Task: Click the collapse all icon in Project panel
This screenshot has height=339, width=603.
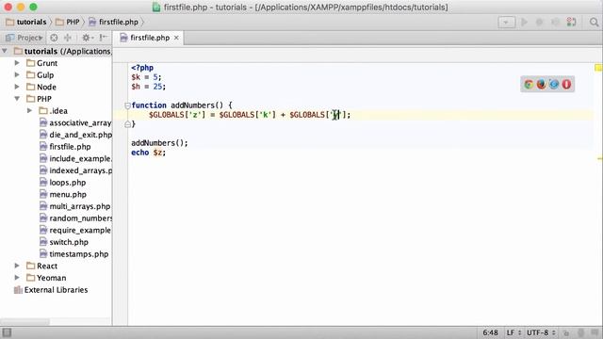Action: coord(68,38)
